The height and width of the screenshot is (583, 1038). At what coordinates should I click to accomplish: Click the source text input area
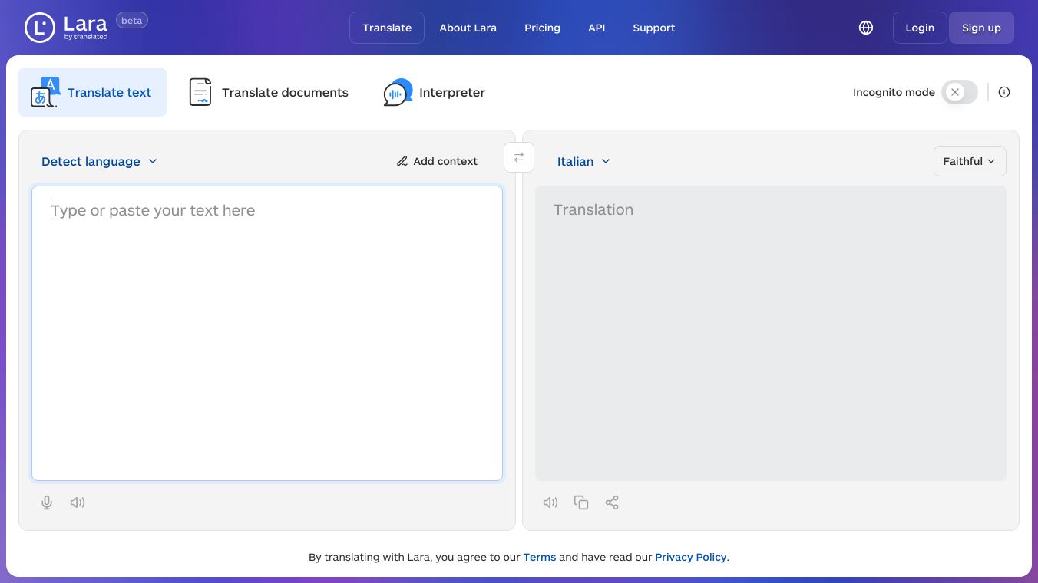[x=267, y=333]
